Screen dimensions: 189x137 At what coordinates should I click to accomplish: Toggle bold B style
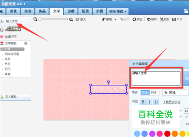point(143,102)
